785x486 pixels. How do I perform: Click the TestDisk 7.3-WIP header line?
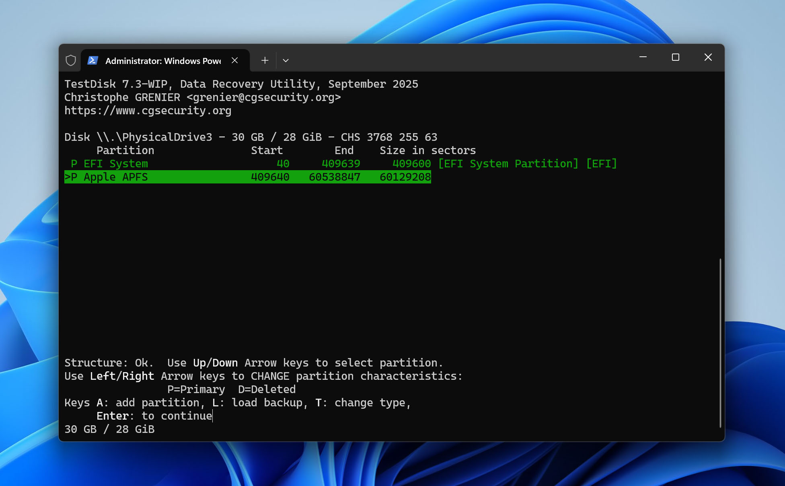241,84
